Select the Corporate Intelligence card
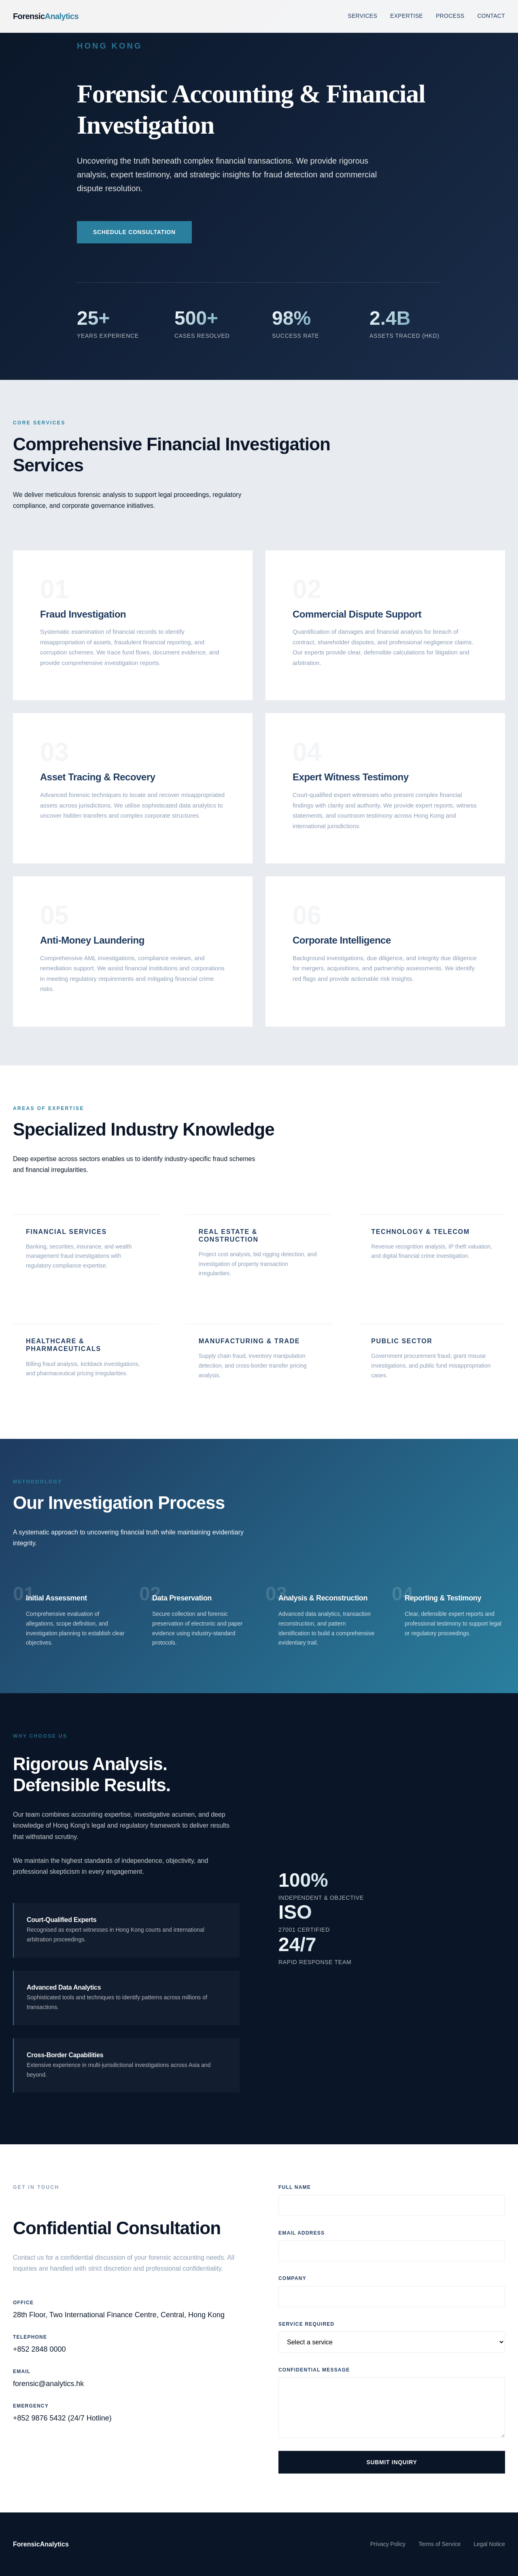The image size is (518, 2576). [385, 951]
